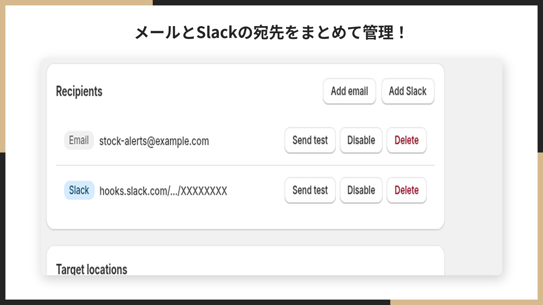Click the hooks.slack.com/.../XXXXXXXX webhook text
Viewport: 543px width, 305px height.
[x=163, y=191]
